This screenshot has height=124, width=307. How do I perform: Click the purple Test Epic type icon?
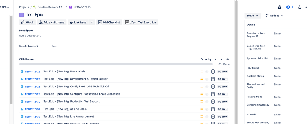pyautogui.click(x=21, y=15)
